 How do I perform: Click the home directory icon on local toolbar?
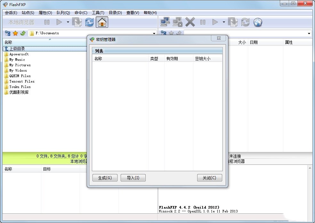(102, 22)
